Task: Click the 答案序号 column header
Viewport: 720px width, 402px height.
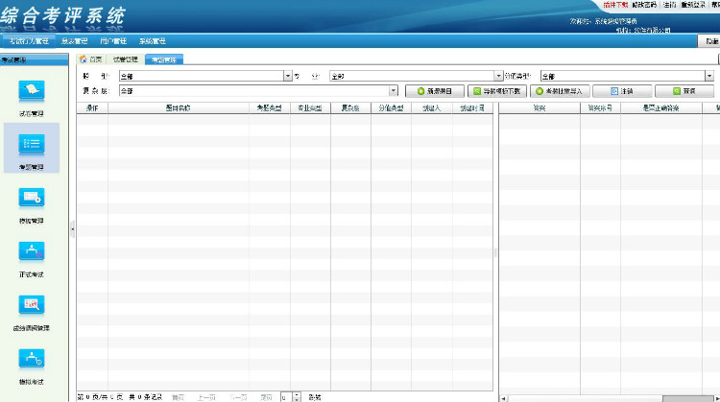Action: pos(601,108)
